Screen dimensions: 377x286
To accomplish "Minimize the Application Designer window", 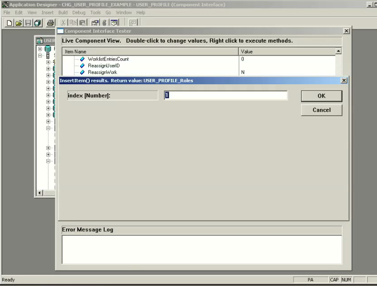I will (369, 4).
